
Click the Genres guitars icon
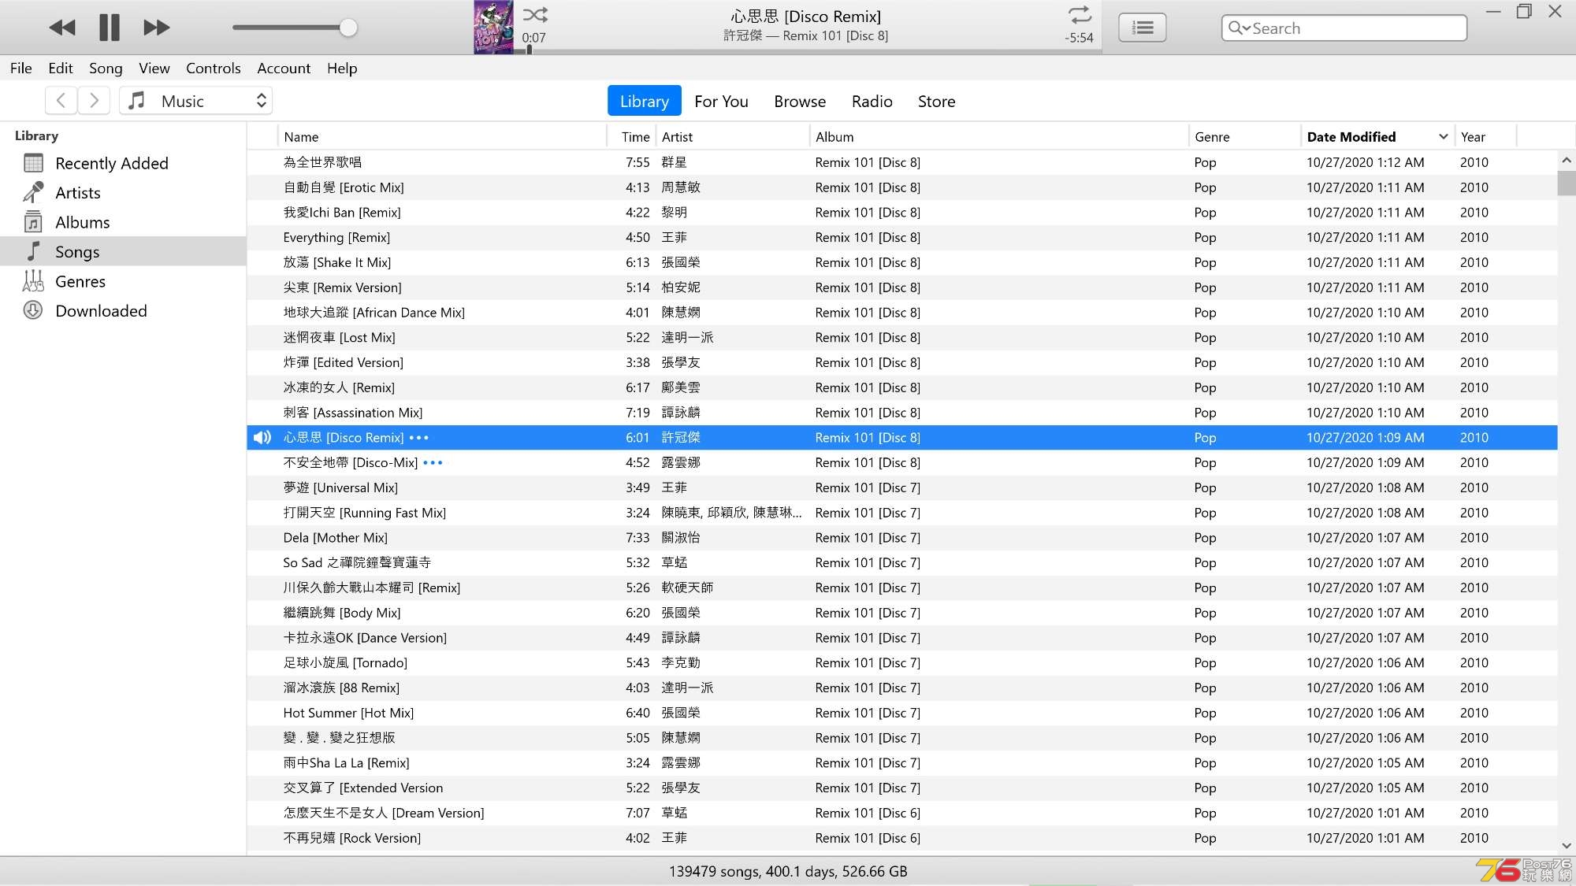pos(33,281)
